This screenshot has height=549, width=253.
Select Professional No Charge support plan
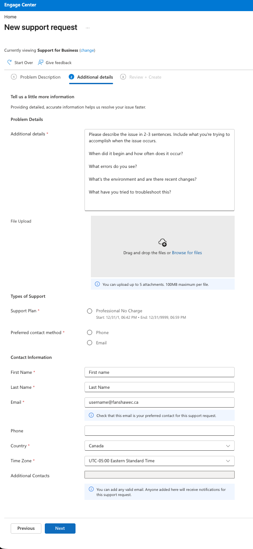tap(90, 311)
